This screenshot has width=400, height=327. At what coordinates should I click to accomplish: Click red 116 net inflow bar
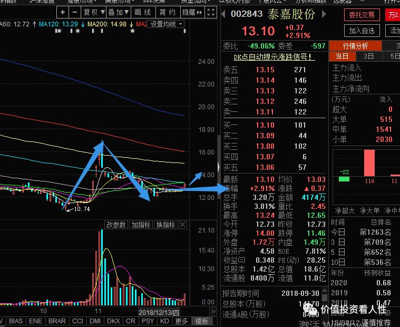(x=369, y=163)
